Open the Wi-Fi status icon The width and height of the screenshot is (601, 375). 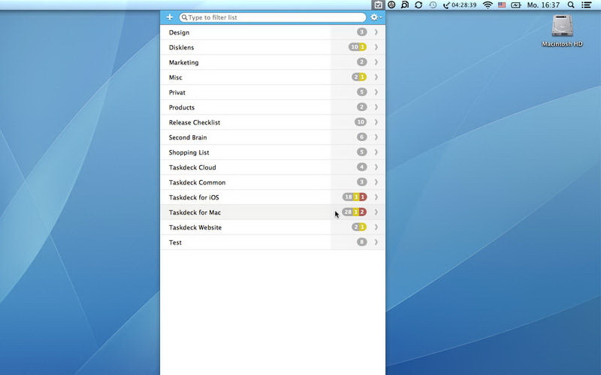(487, 5)
